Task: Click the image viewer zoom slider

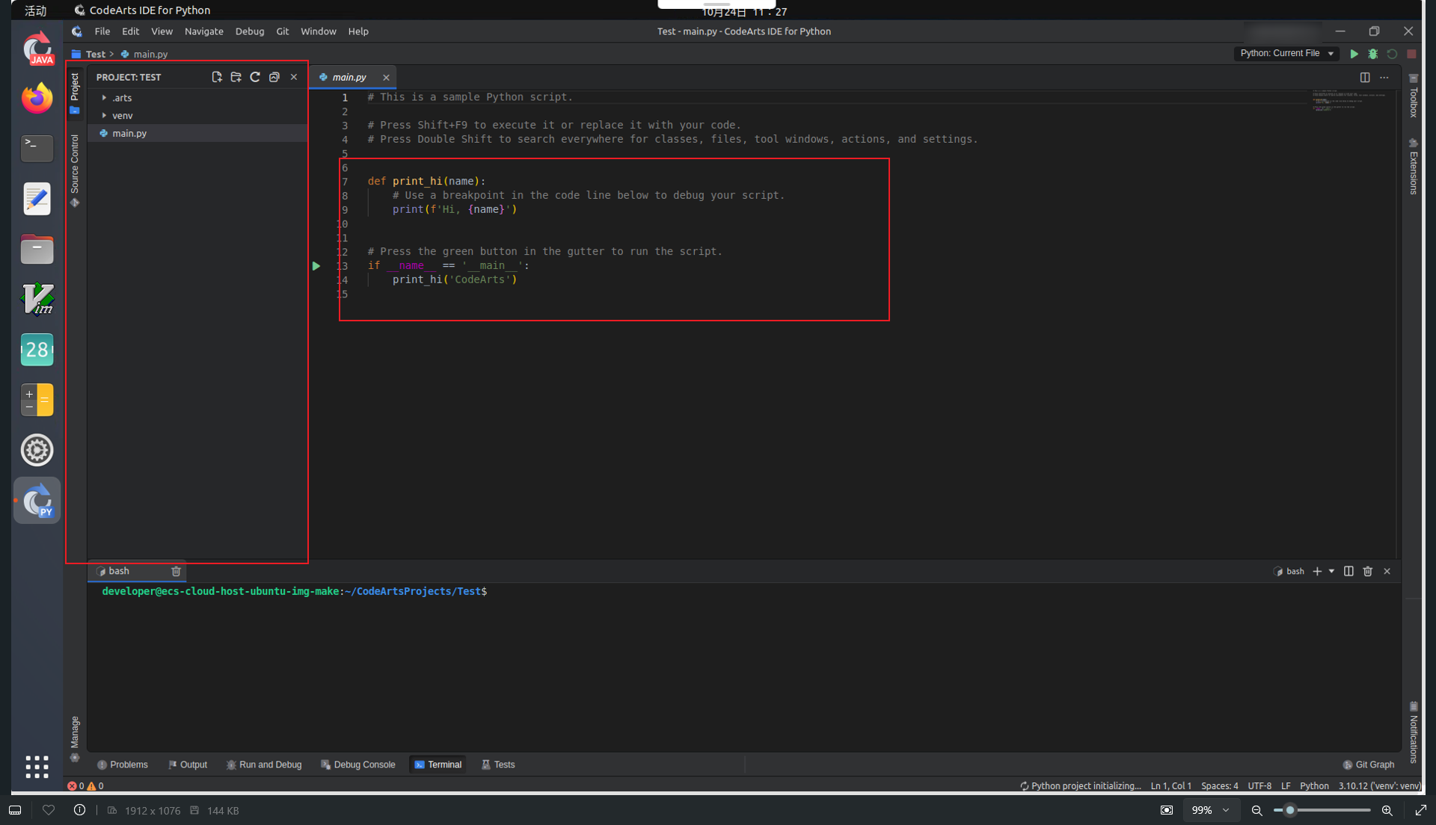Action: [1322, 810]
